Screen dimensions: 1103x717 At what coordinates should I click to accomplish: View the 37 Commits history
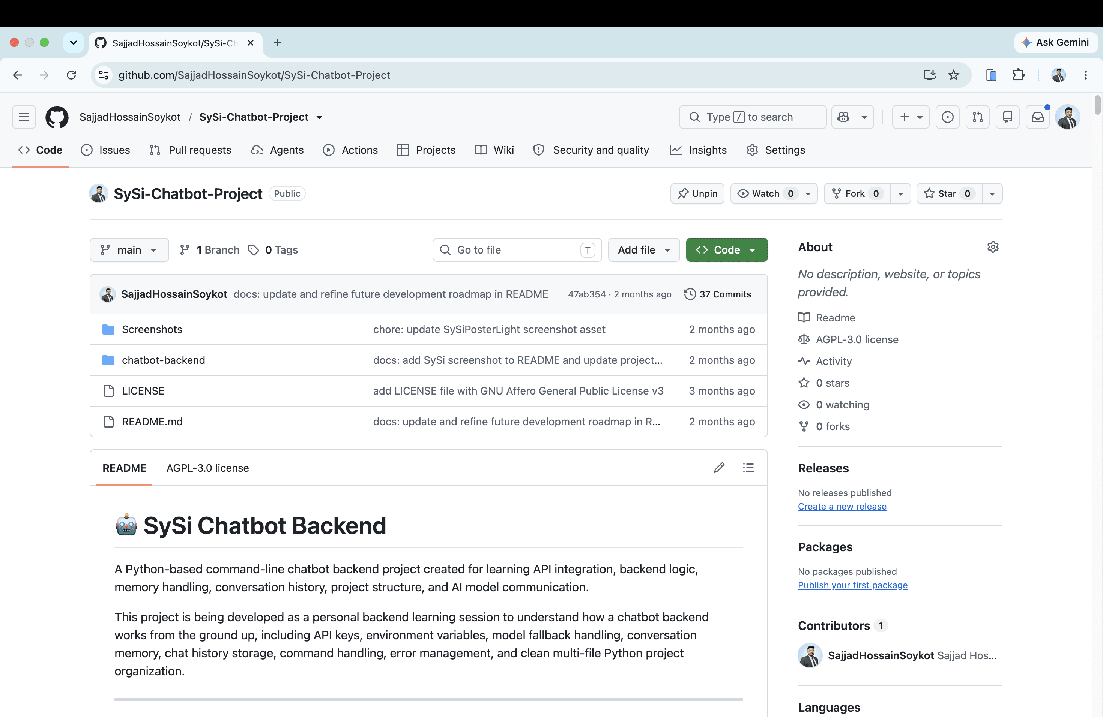pos(717,294)
